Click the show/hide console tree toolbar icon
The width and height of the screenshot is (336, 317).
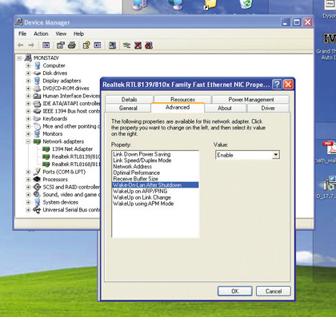[x=46, y=46]
